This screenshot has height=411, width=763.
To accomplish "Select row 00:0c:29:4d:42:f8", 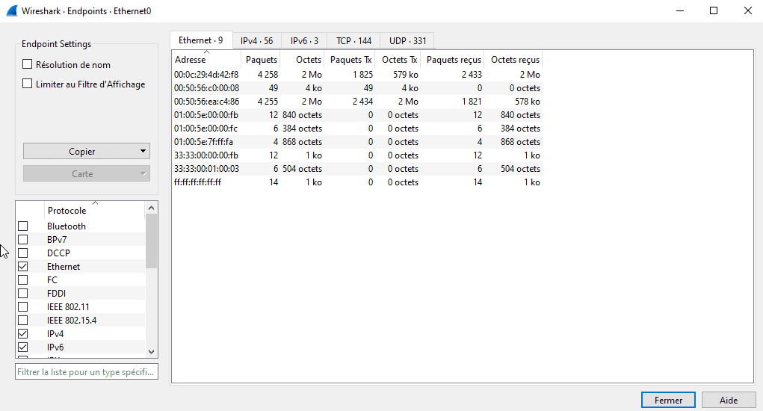I will point(357,75).
